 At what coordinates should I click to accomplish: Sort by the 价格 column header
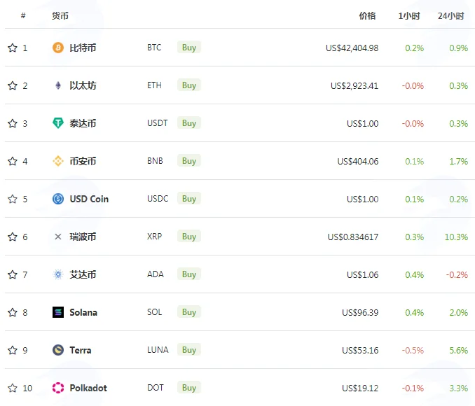point(367,15)
